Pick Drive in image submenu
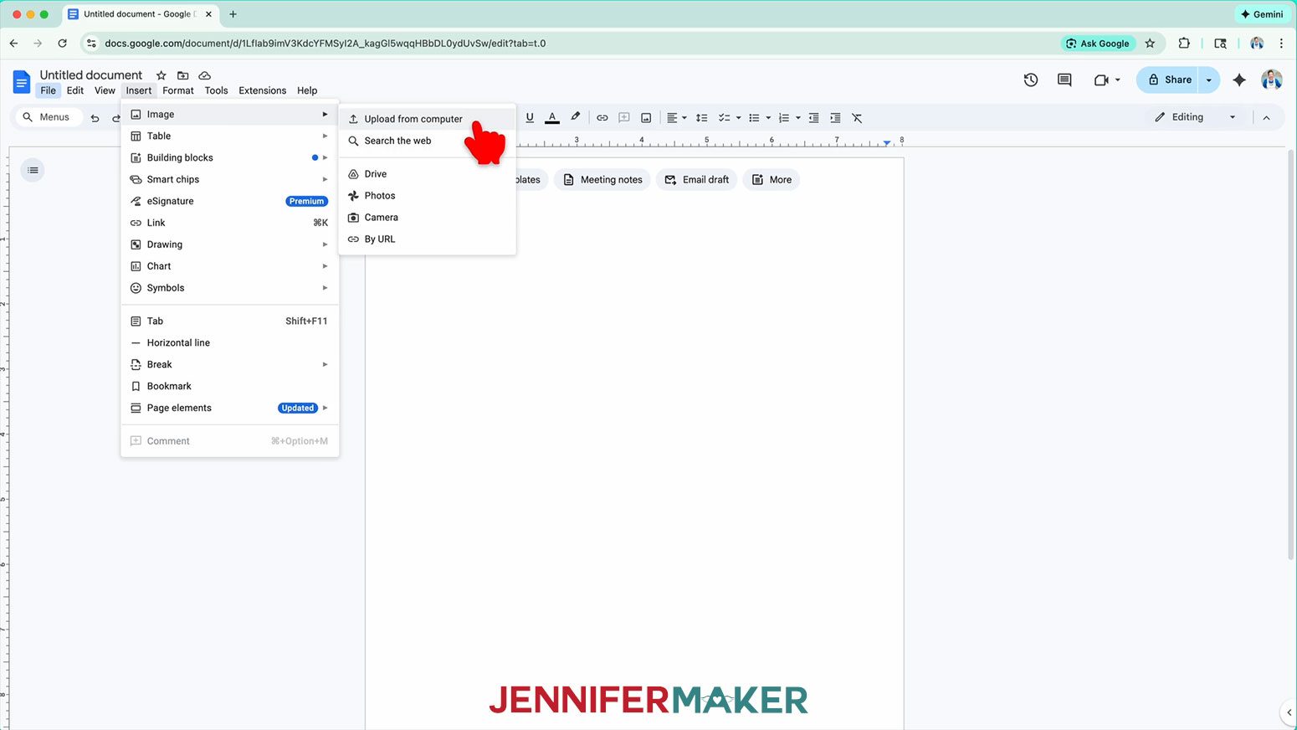 point(427,174)
